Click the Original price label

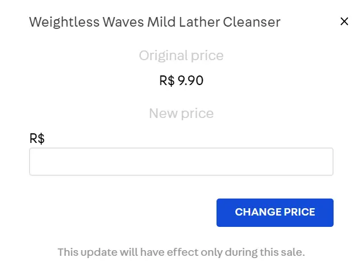(x=181, y=56)
